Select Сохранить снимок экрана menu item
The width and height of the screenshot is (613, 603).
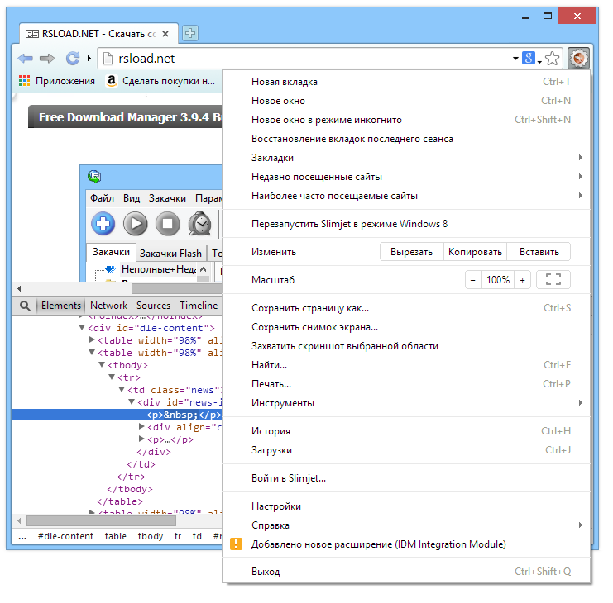coord(406,327)
